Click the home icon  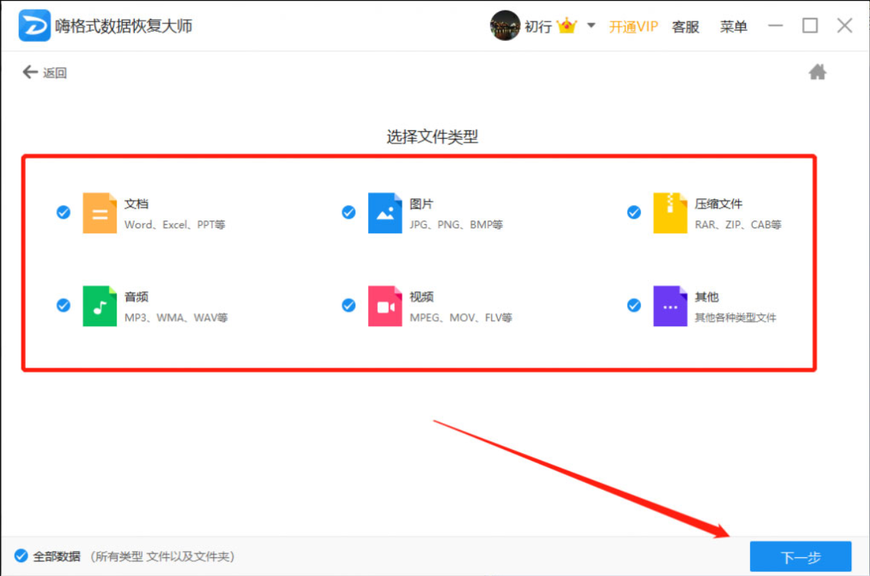click(818, 72)
